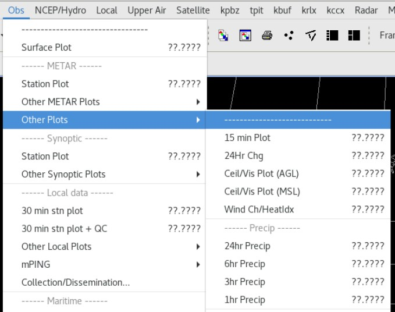Select 30 min stn plot + QC

coord(105,229)
